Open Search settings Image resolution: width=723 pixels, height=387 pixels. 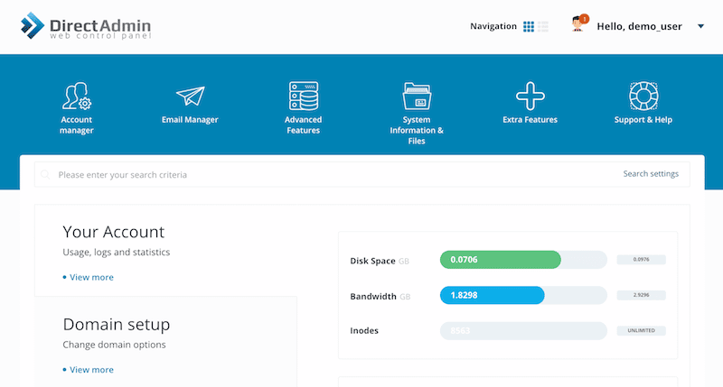point(651,173)
